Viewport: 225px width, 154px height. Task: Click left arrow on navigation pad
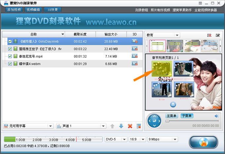150,121
